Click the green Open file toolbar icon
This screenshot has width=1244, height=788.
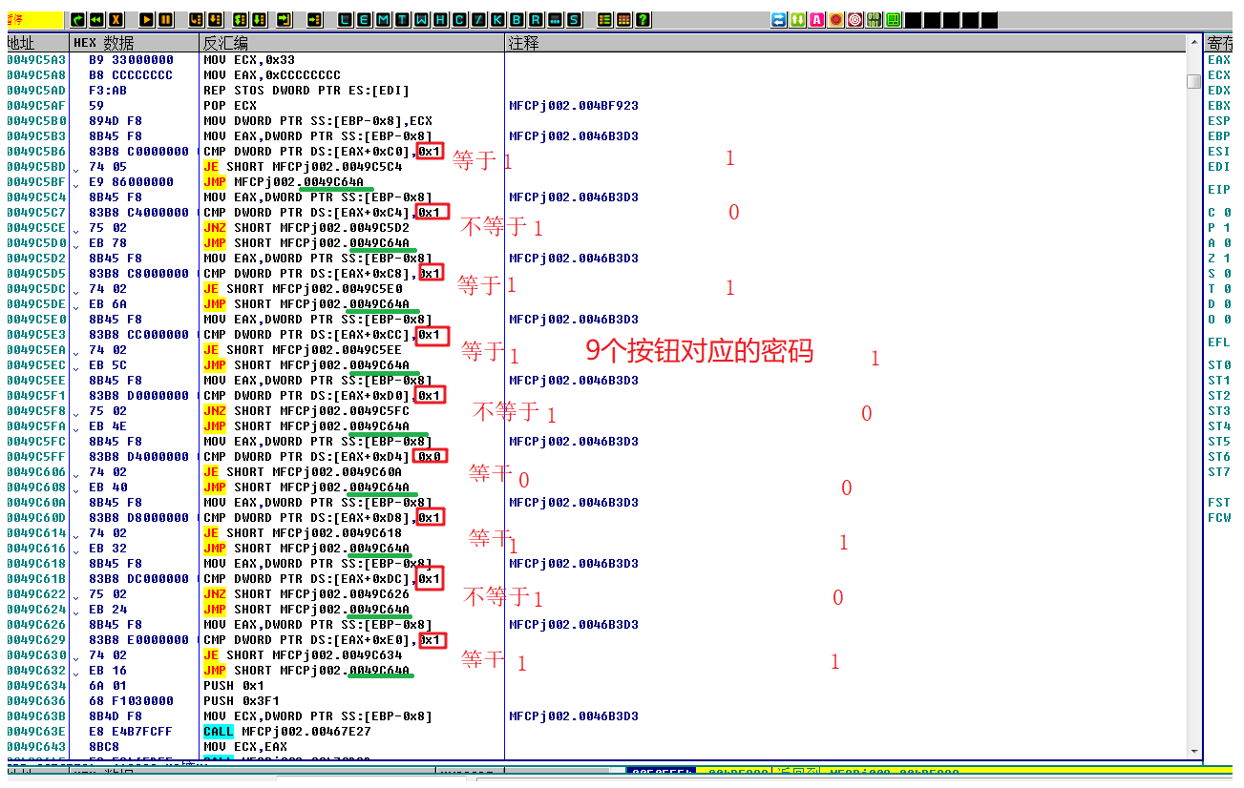[77, 19]
